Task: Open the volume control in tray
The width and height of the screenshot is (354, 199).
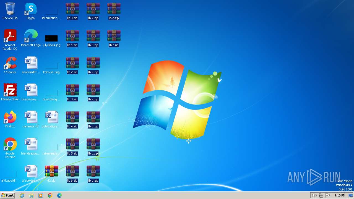Action: (x=314, y=195)
